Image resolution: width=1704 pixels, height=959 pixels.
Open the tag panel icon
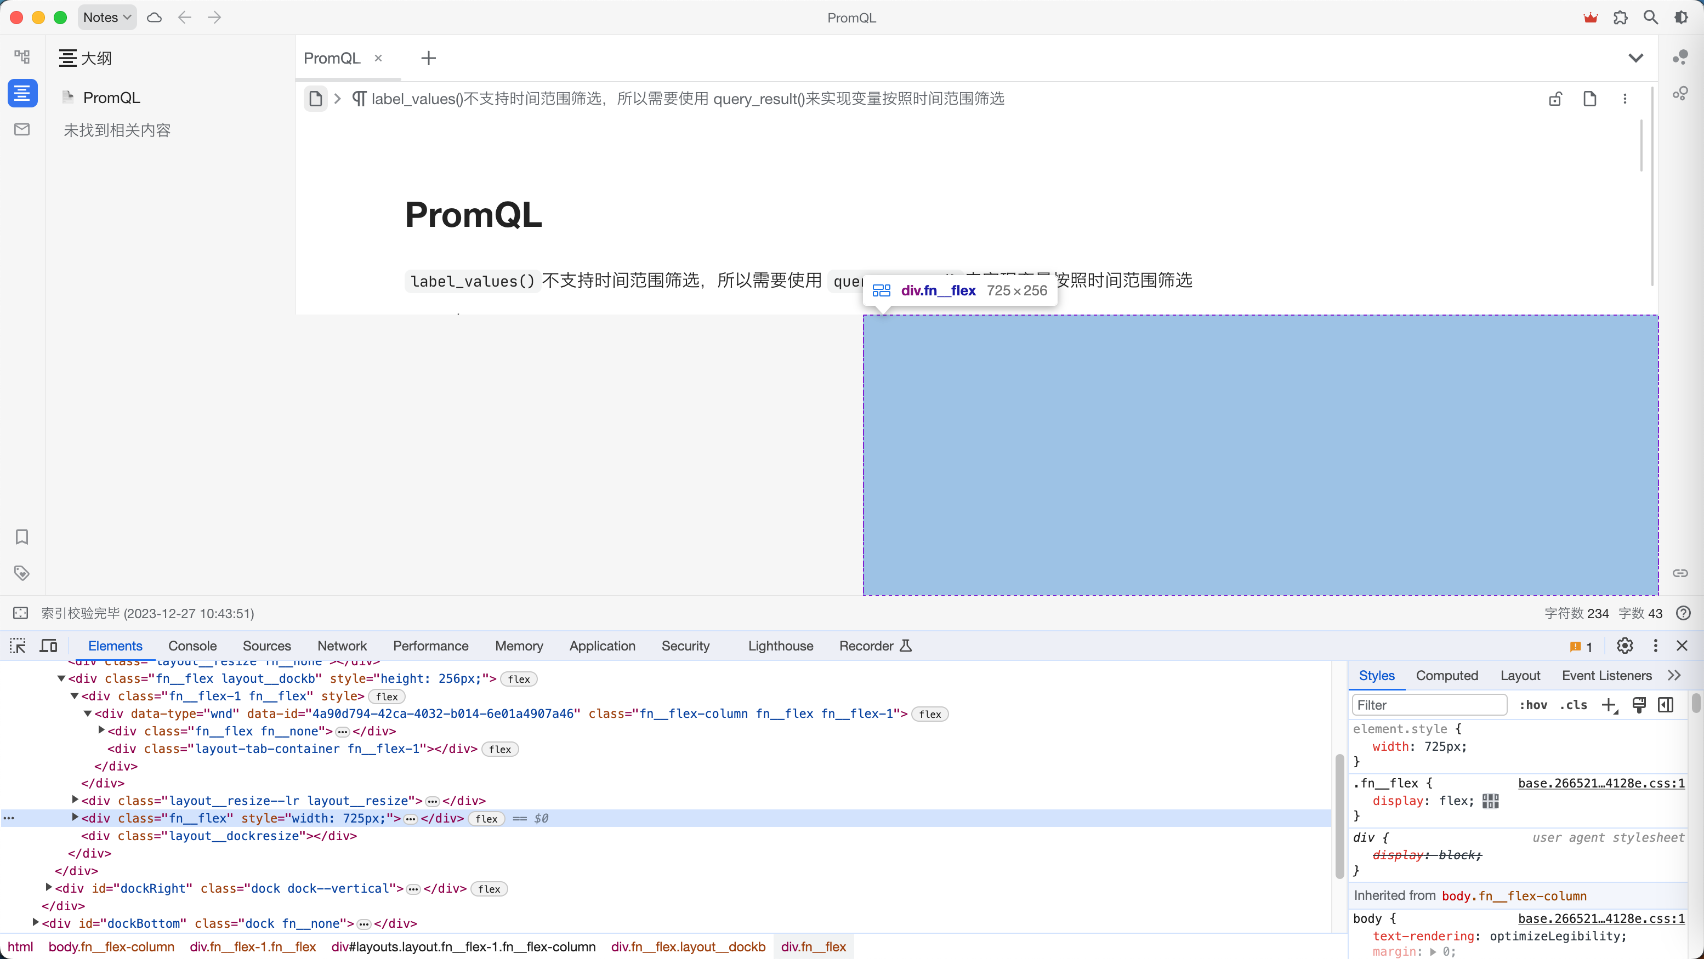click(x=22, y=573)
